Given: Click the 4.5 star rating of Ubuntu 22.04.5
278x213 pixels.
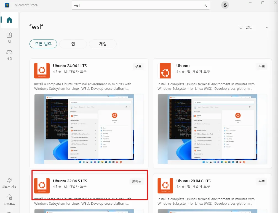Looking at the screenshot, I should (x=57, y=187).
